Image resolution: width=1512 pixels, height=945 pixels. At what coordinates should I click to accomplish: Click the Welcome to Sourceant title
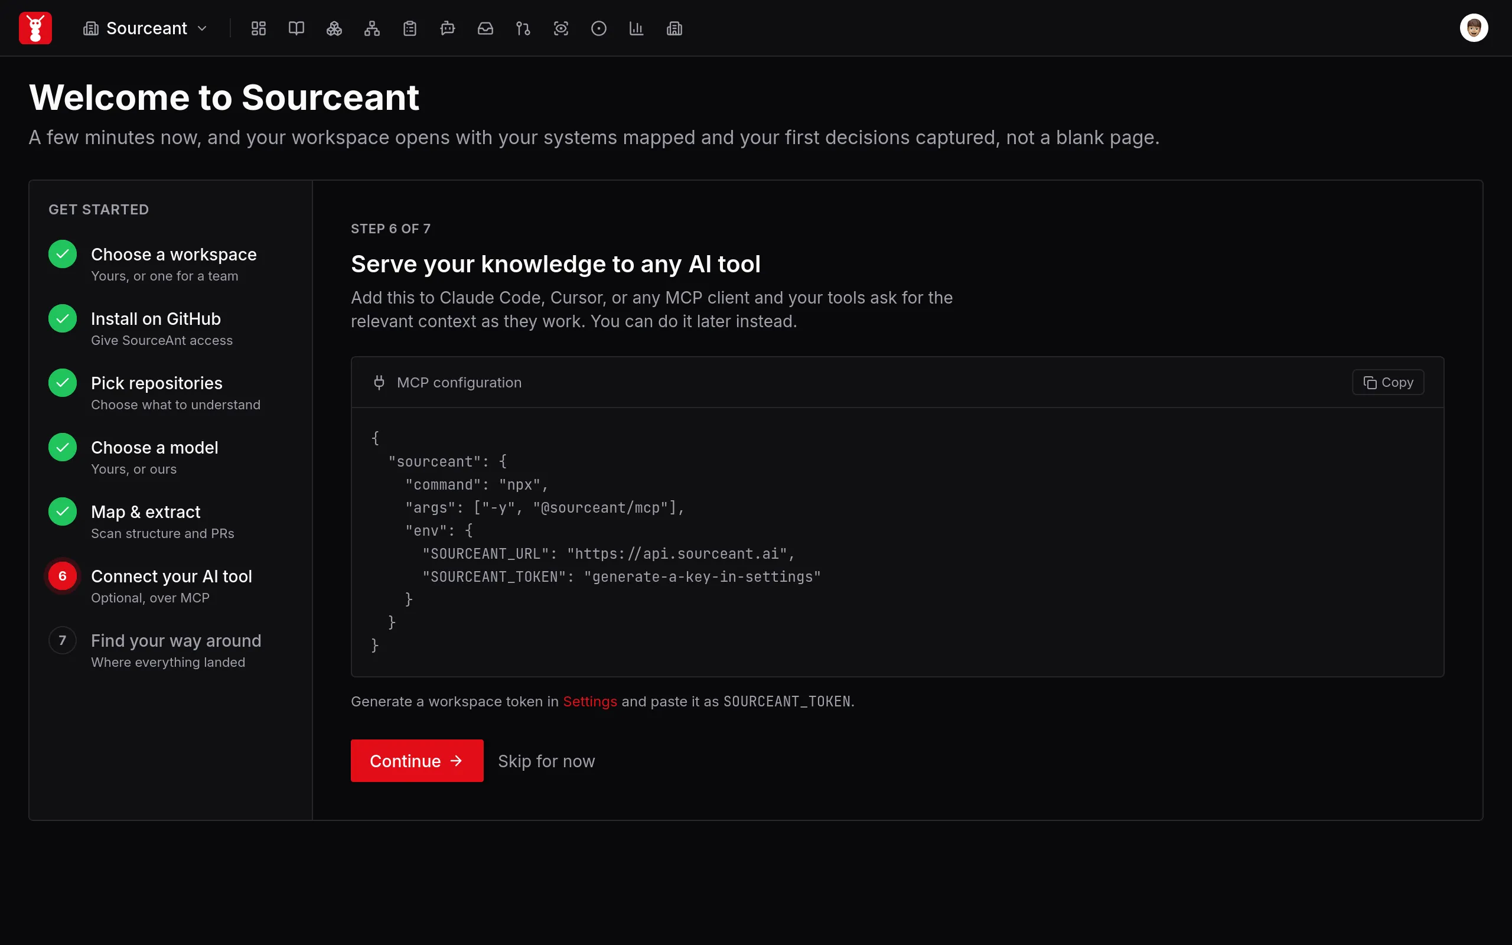(x=224, y=97)
